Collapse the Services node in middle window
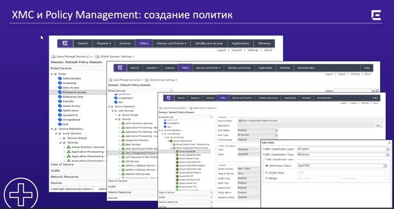The width and height of the screenshot is (394, 209). [116, 120]
